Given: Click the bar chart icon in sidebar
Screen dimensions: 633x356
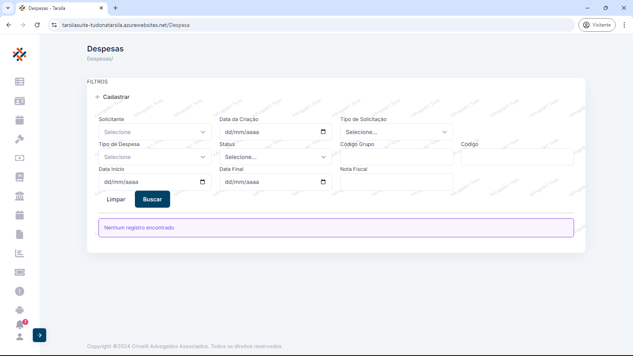Looking at the screenshot, I should 19,253.
